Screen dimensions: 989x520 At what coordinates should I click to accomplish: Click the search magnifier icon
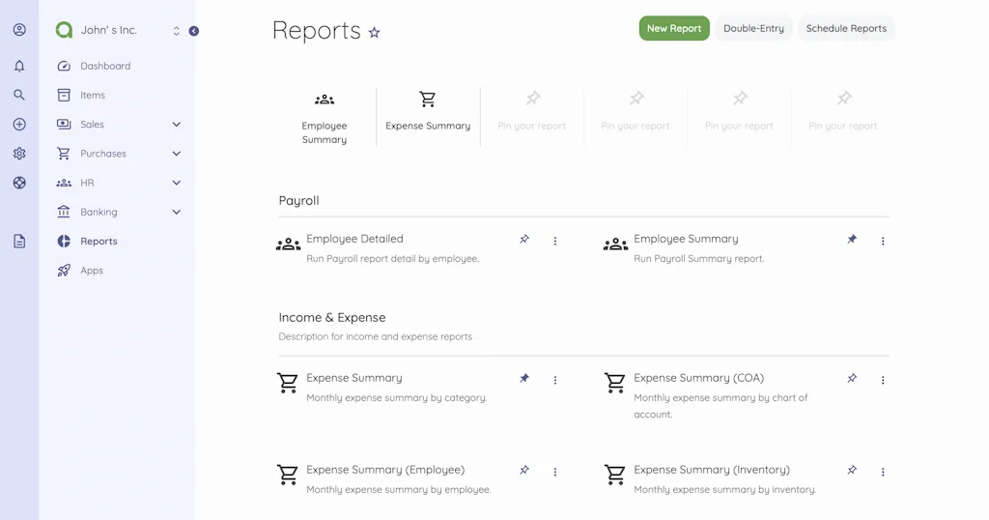coord(19,96)
